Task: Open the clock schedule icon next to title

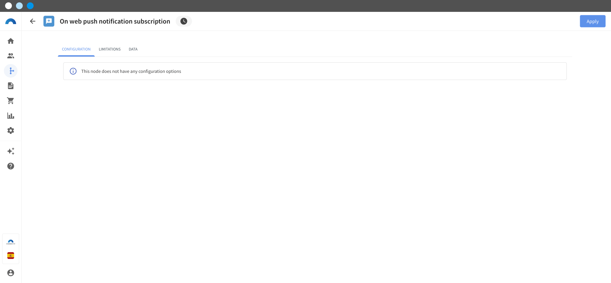Action: tap(184, 21)
